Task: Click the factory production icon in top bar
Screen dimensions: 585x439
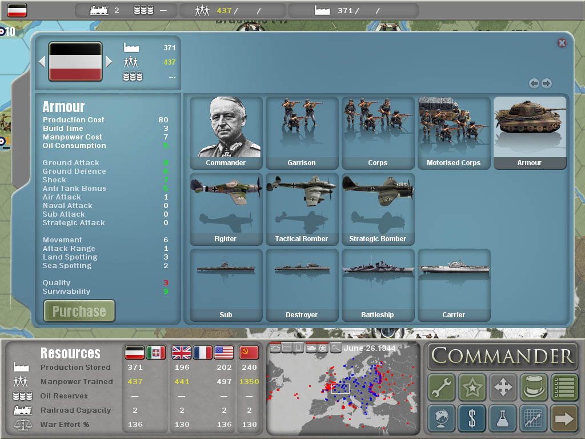Action: click(322, 10)
